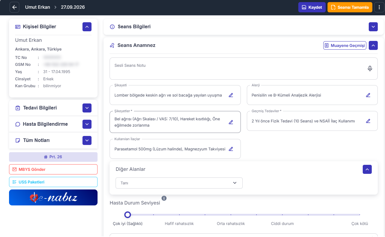The height and width of the screenshot is (237, 385).
Task: Click the microphone icon for voice note
Action: (370, 69)
